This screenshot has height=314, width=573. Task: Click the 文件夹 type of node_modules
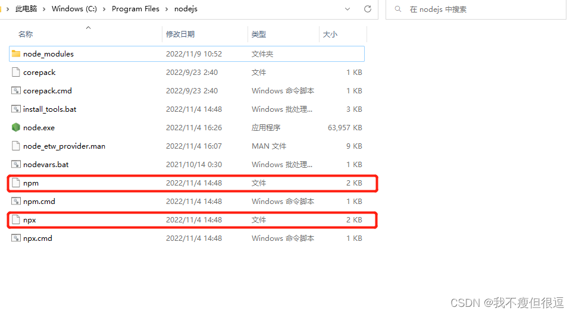(262, 54)
